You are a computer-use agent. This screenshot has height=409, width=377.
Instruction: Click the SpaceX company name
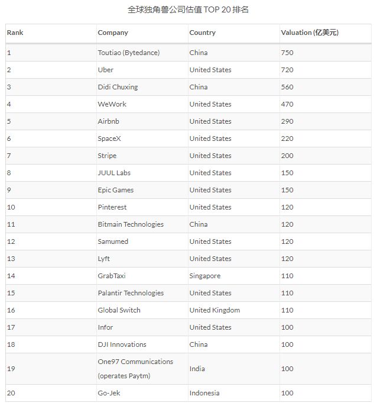coord(109,139)
